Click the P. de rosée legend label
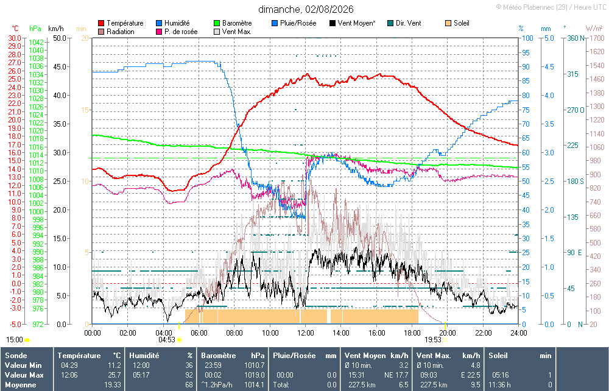The image size is (609, 391). tap(181, 32)
